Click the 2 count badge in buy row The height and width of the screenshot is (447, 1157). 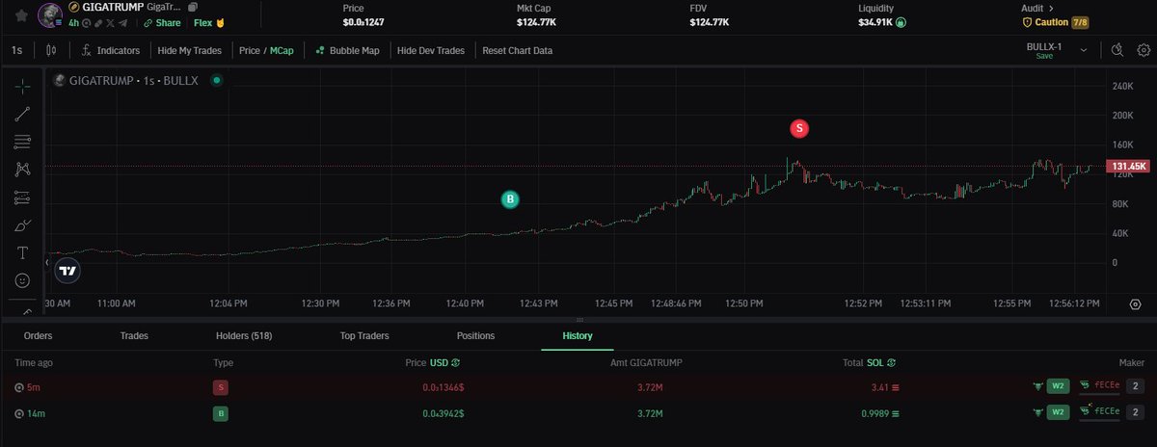tap(1135, 412)
